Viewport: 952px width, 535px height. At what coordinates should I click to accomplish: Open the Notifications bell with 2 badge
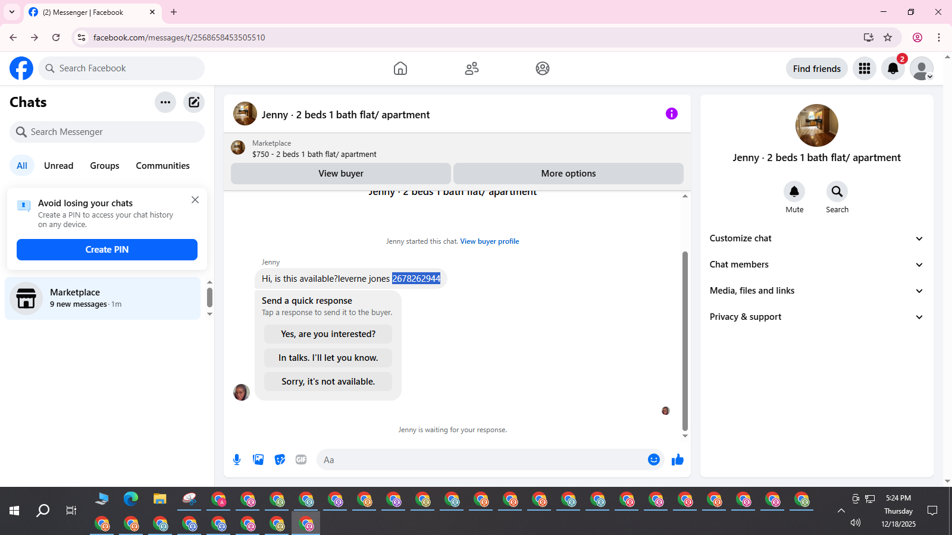pos(893,68)
